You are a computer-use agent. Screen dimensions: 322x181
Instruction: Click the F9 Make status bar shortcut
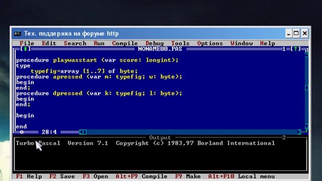tap(188, 176)
